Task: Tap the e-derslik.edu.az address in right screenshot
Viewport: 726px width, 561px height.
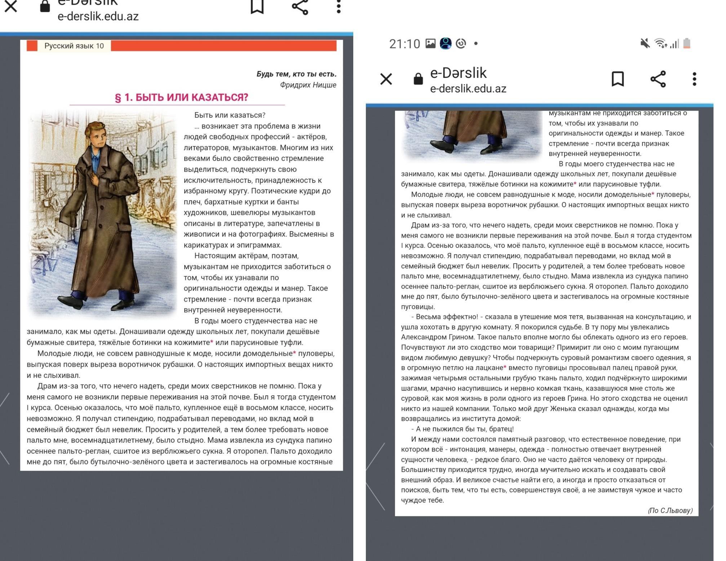Action: point(468,89)
